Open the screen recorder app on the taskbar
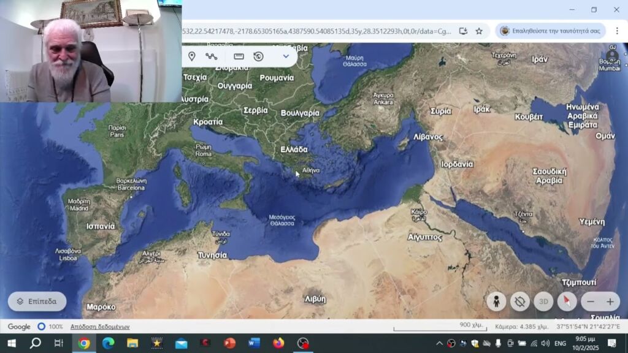Screen dimensions: 628x353 pyautogui.click(x=303, y=343)
